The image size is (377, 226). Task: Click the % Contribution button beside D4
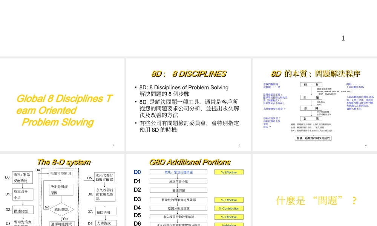(x=229, y=208)
